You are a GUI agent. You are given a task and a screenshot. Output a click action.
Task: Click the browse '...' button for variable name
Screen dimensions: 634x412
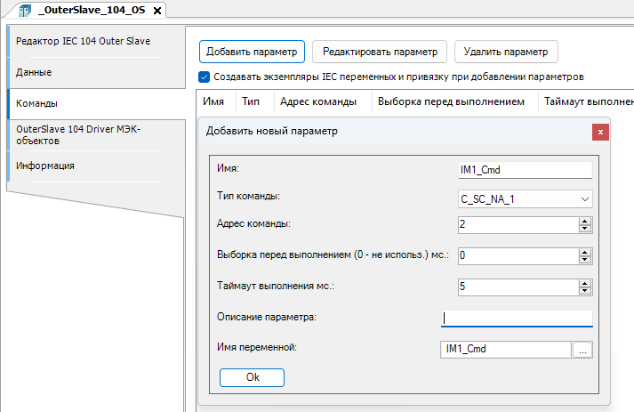[582, 350]
